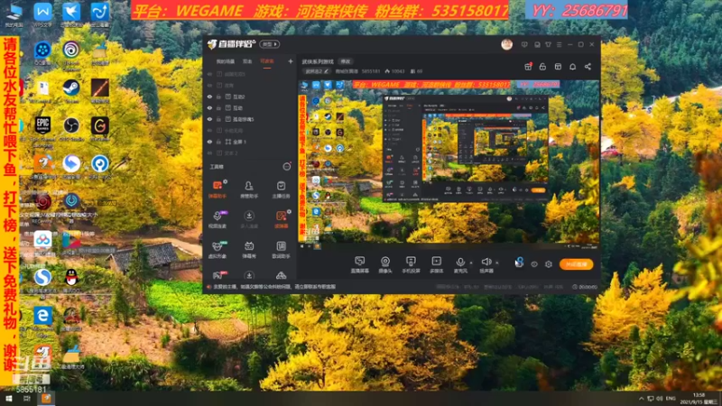This screenshot has height=406, width=722.
Task: Toggle visibility of third visible layer ending in 5
Action: pyautogui.click(x=209, y=119)
